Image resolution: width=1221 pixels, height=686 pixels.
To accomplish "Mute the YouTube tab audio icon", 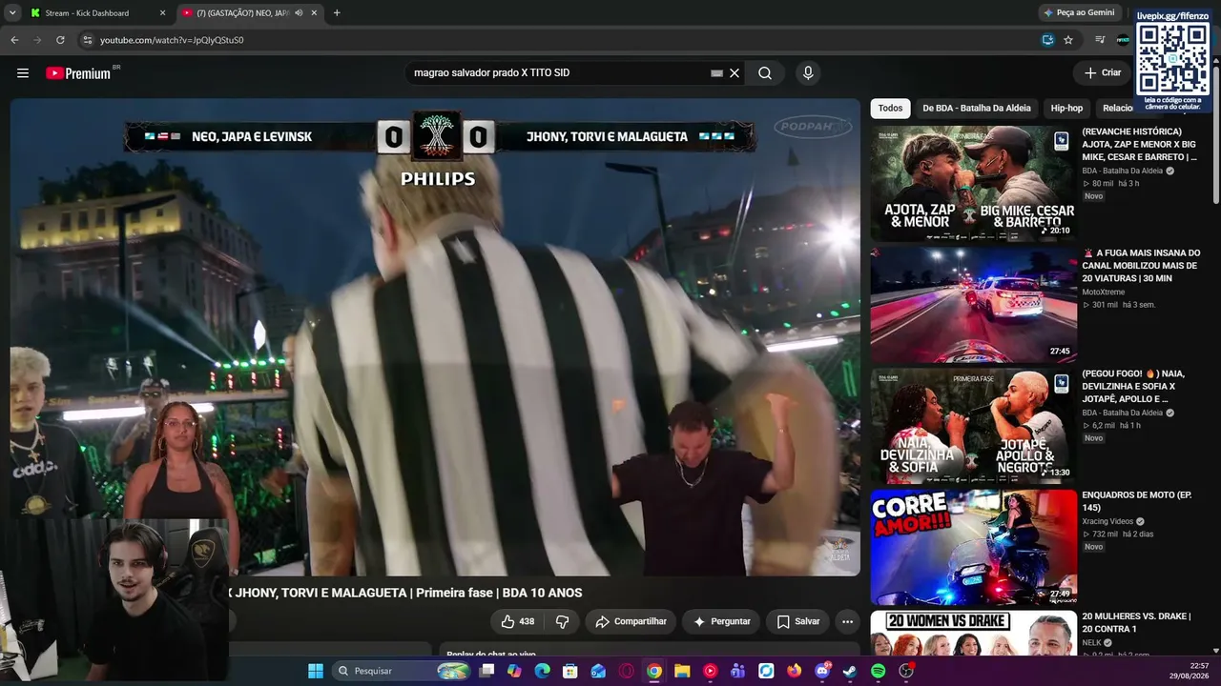I will 299,13.
